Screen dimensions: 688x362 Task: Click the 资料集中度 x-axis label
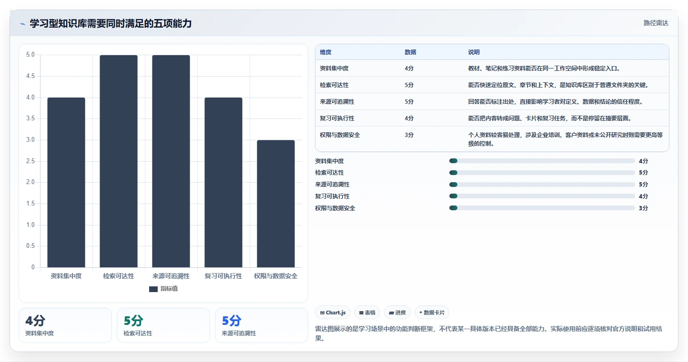(x=66, y=276)
